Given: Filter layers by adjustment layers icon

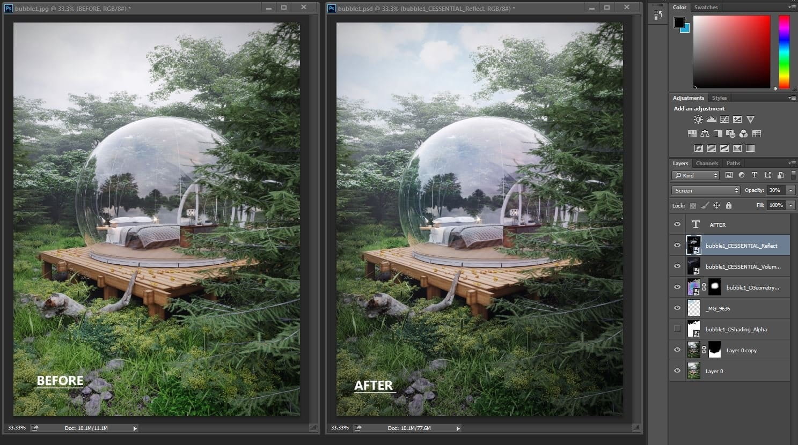Looking at the screenshot, I should [x=742, y=175].
